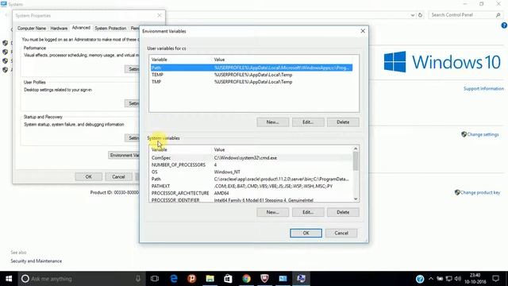Click the battery icon in the system tray
The image size is (508, 286).
pyautogui.click(x=440, y=279)
